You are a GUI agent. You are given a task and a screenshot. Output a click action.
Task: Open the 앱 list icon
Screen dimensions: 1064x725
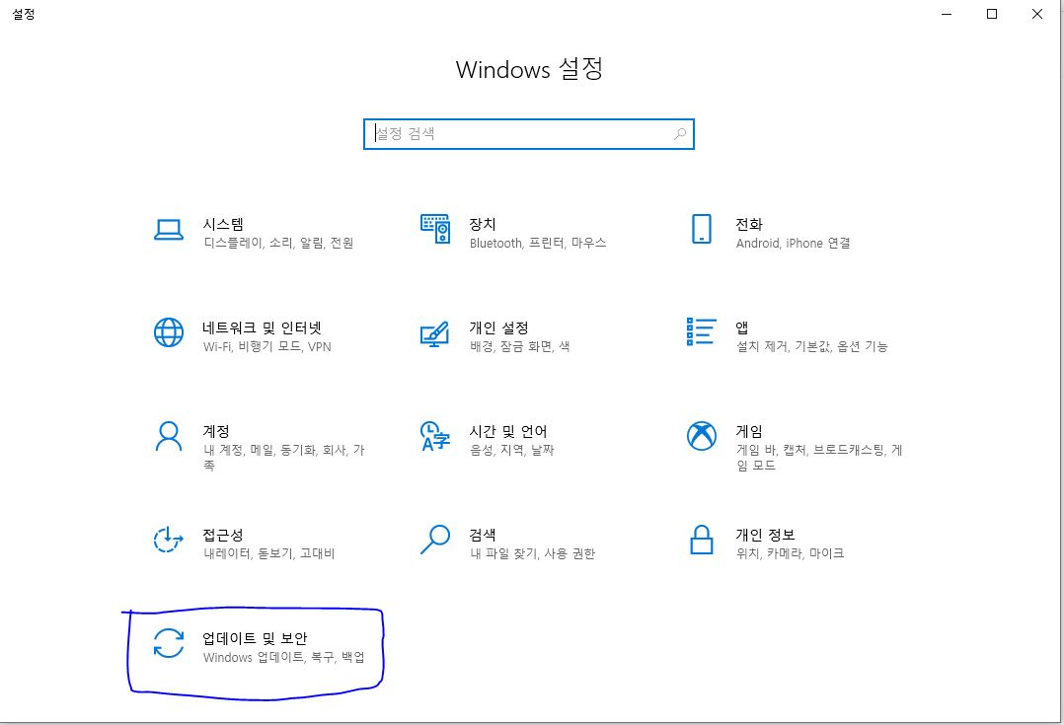(702, 331)
